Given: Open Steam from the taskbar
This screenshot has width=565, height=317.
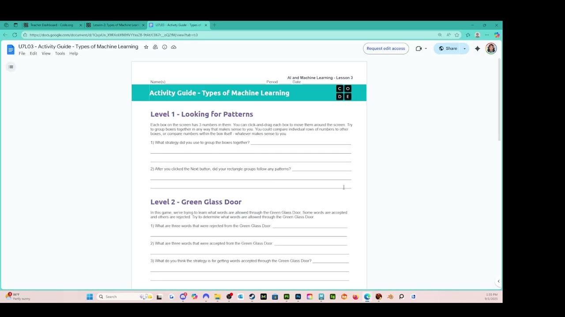Looking at the screenshot, I should point(252,297).
